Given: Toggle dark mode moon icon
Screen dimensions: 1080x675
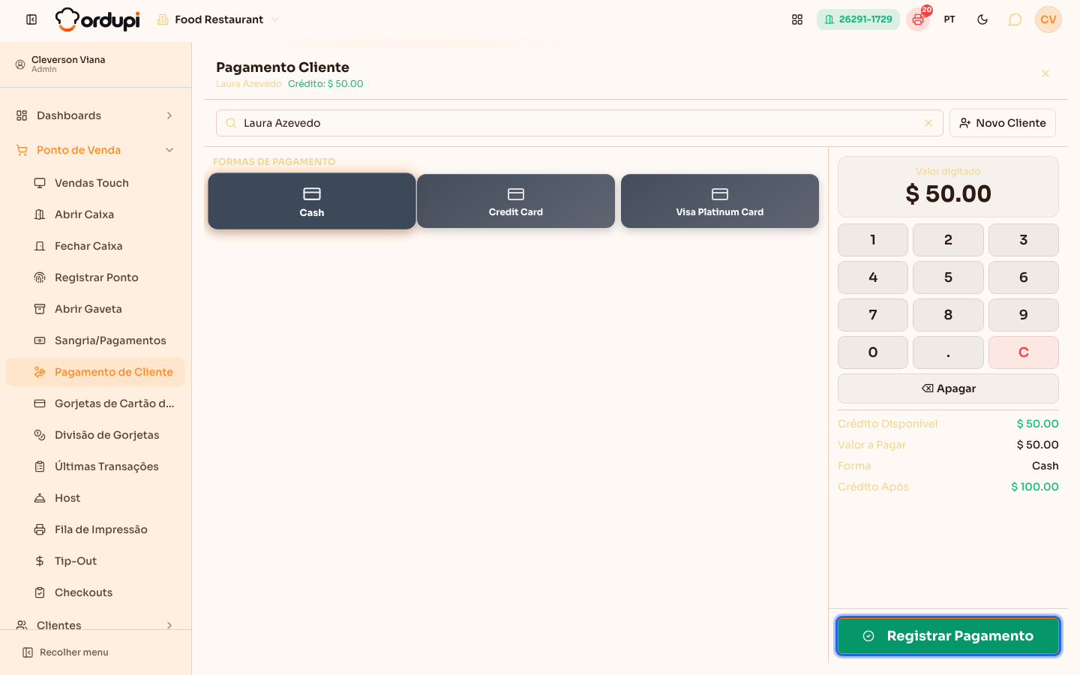Looking at the screenshot, I should (x=982, y=19).
